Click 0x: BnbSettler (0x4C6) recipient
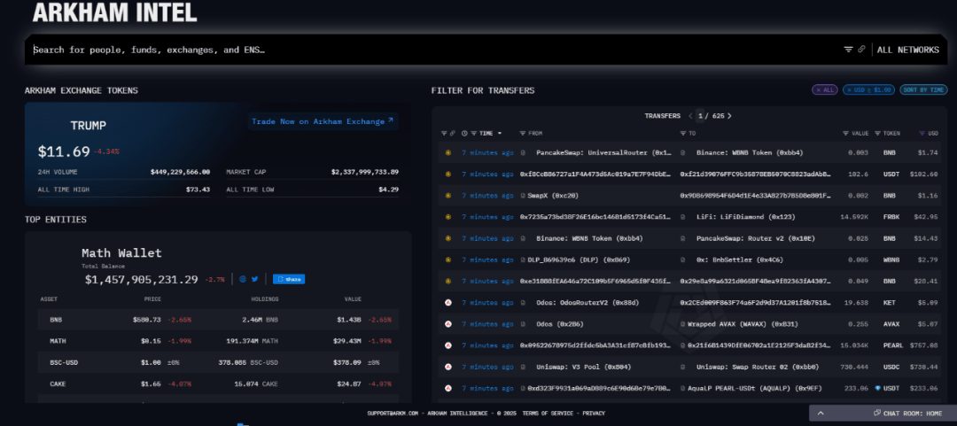 [x=740, y=259]
